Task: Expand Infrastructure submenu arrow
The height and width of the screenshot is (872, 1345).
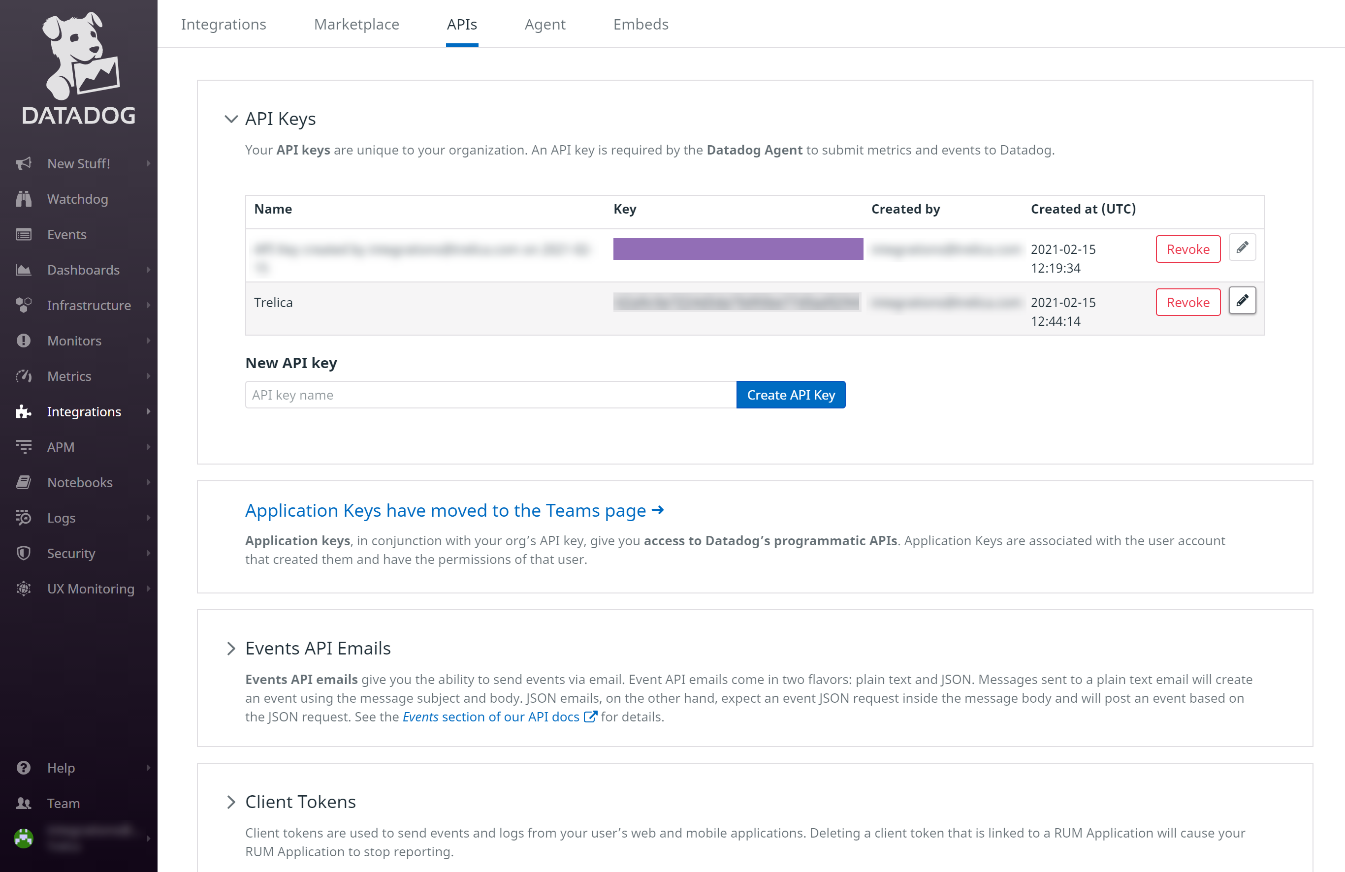Action: point(148,306)
